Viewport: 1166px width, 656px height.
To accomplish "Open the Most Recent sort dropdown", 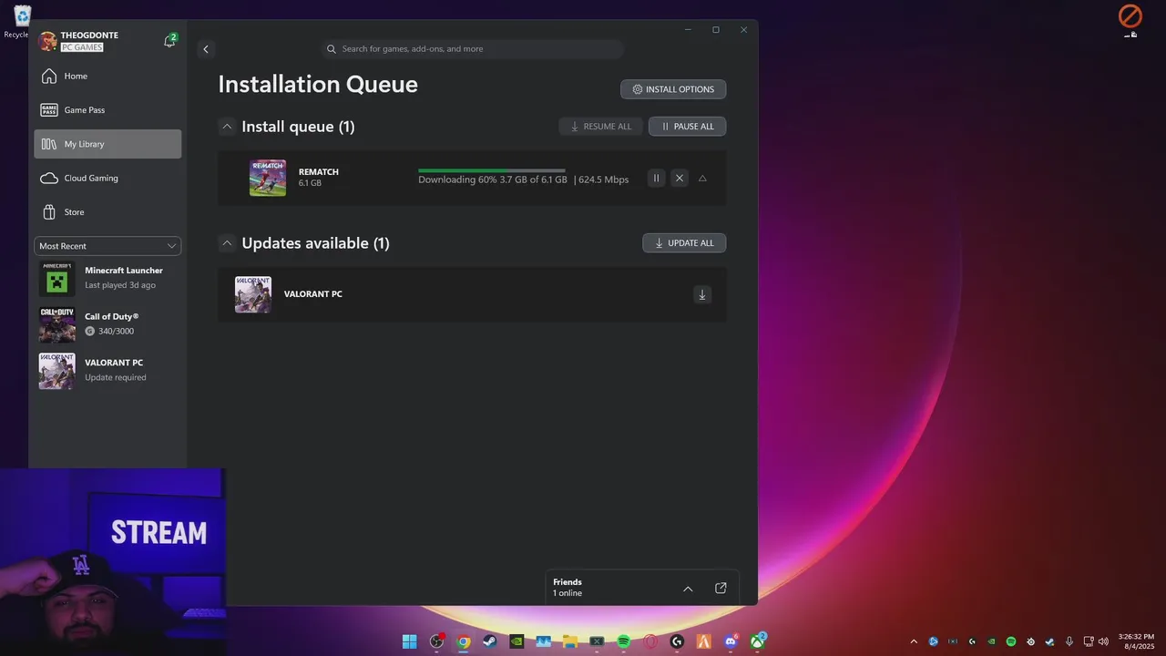I will 107,246.
